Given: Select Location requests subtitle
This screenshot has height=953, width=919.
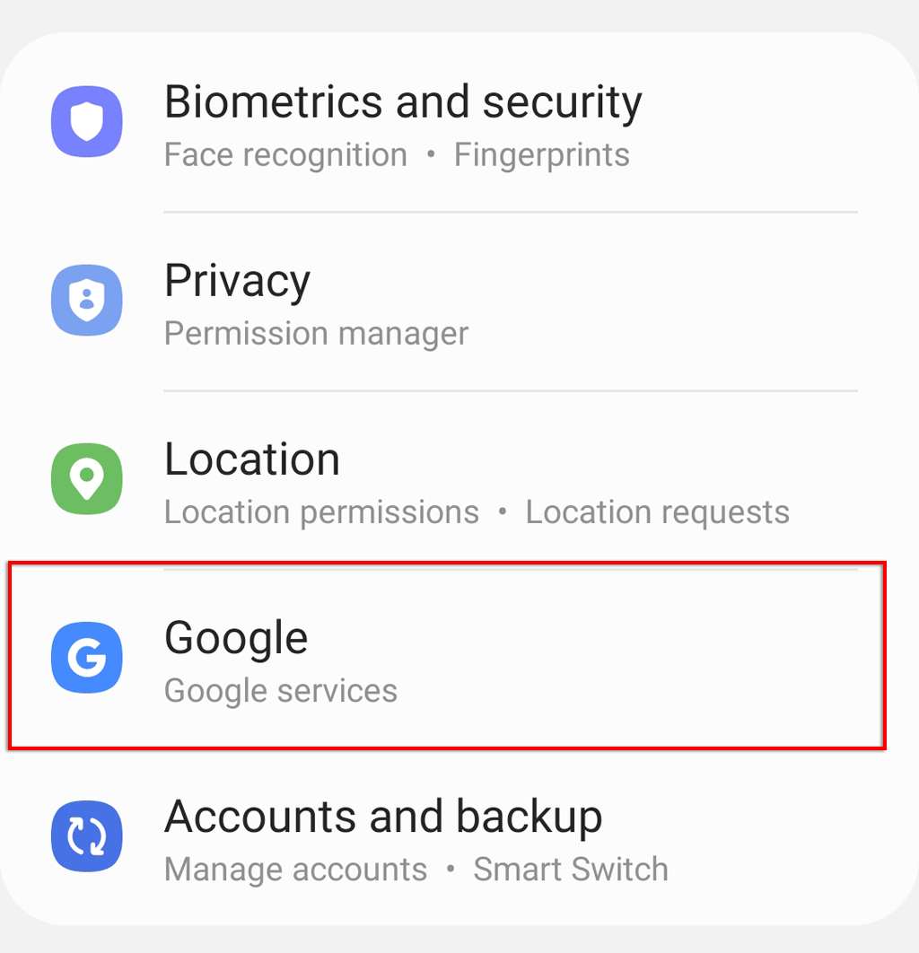Looking at the screenshot, I should point(658,511).
